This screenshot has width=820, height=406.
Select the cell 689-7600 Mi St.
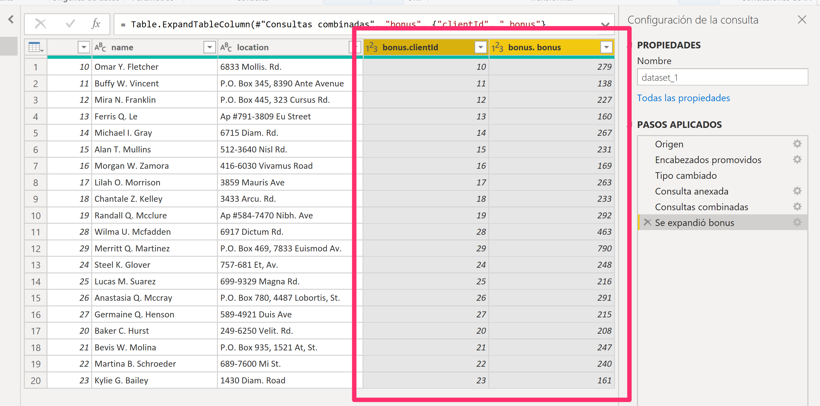[290, 364]
